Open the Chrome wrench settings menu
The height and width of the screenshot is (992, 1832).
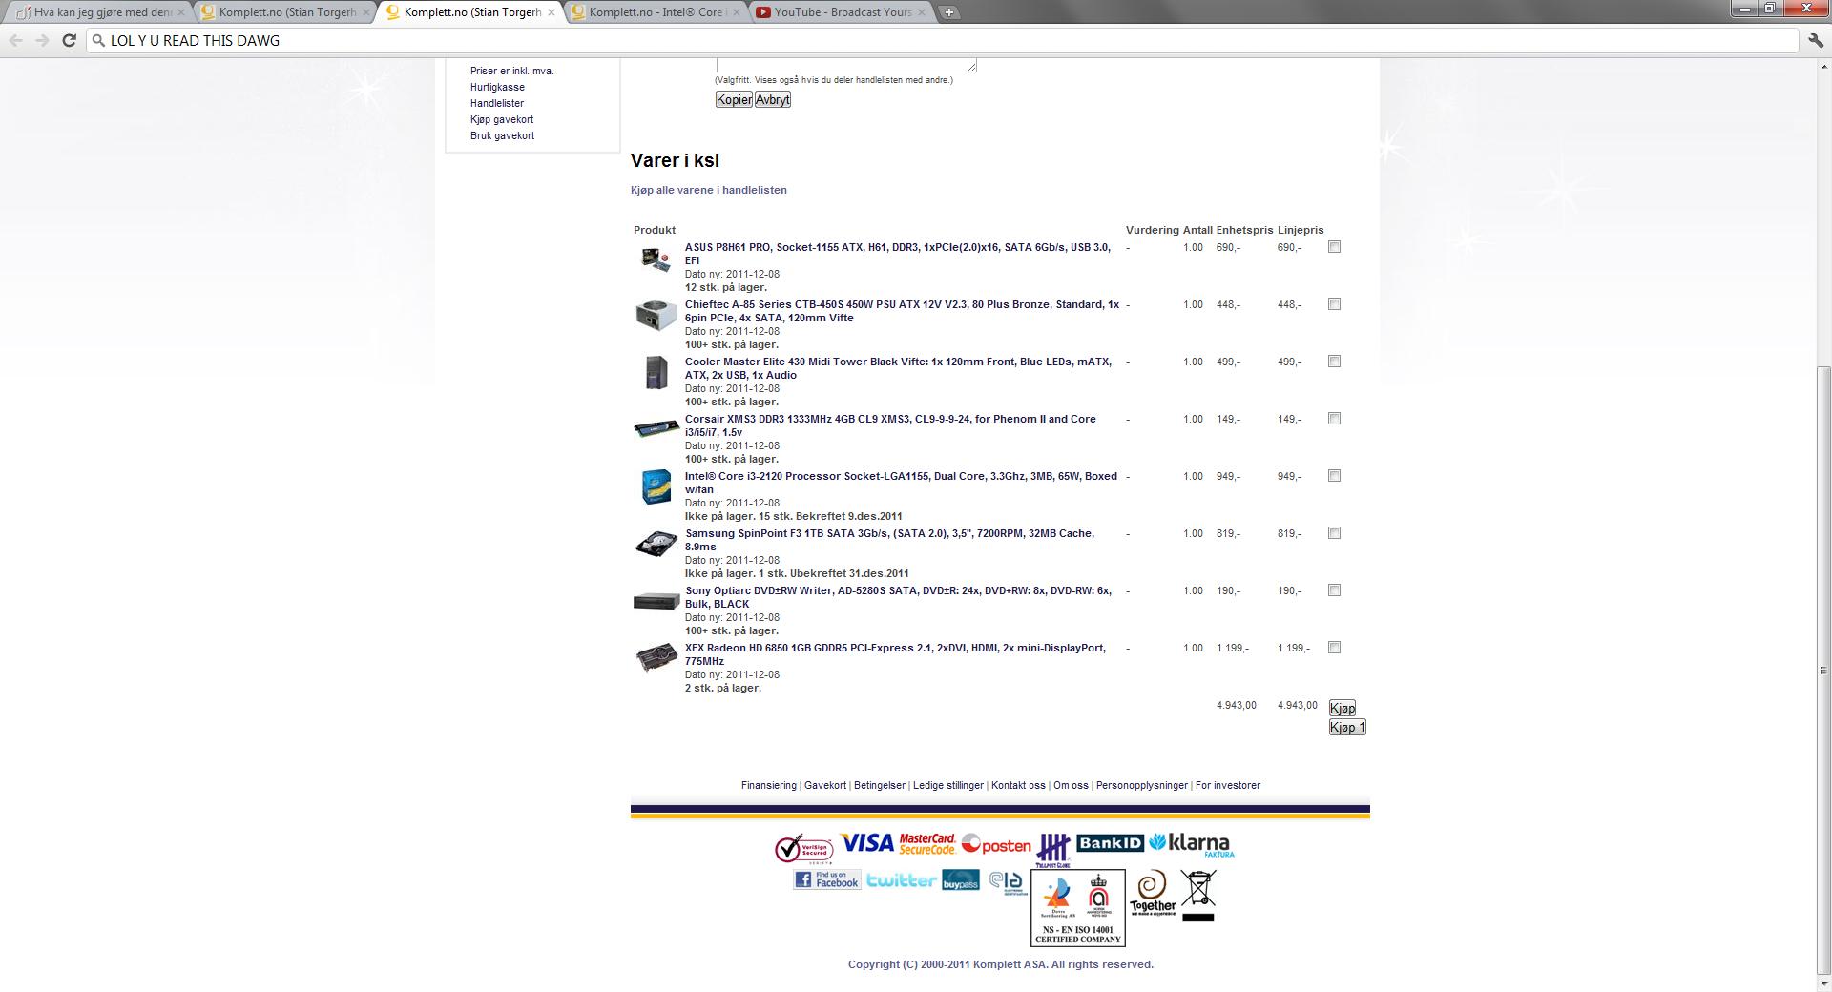point(1816,40)
